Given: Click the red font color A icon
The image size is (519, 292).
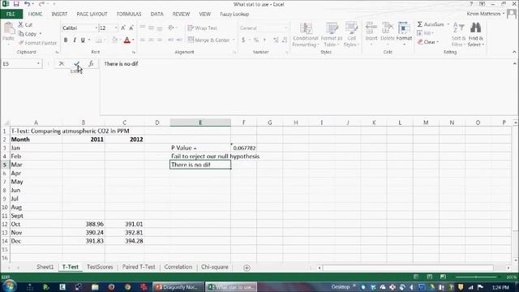Looking at the screenshot, I should (127, 40).
